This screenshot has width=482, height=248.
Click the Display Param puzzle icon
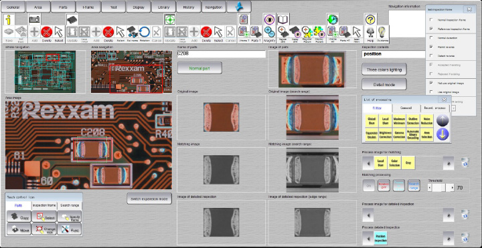click(x=319, y=34)
